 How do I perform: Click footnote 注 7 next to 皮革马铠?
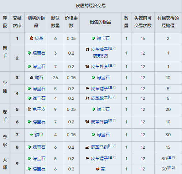pyautogui.click(x=112, y=146)
